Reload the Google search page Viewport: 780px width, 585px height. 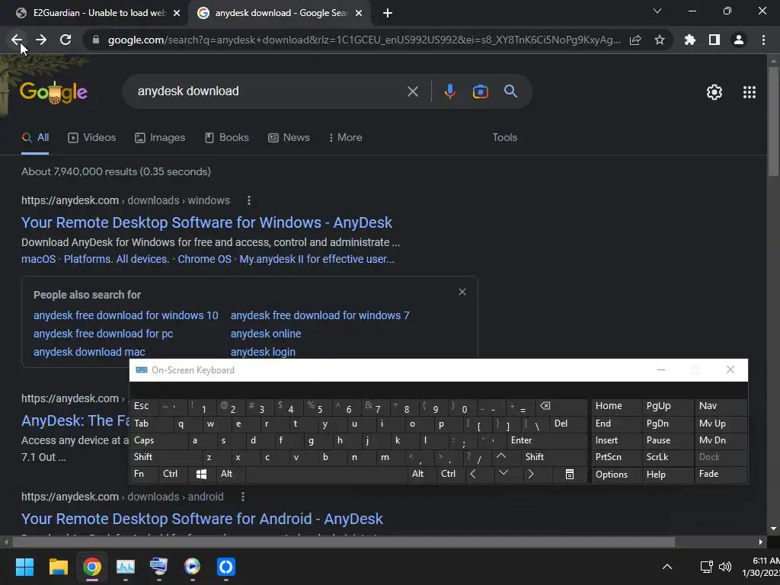(66, 40)
